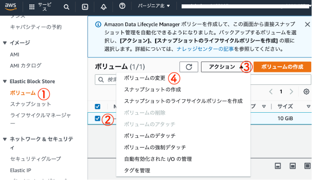
Task: Collapse the イメージ sidebar section
Action: [5, 43]
